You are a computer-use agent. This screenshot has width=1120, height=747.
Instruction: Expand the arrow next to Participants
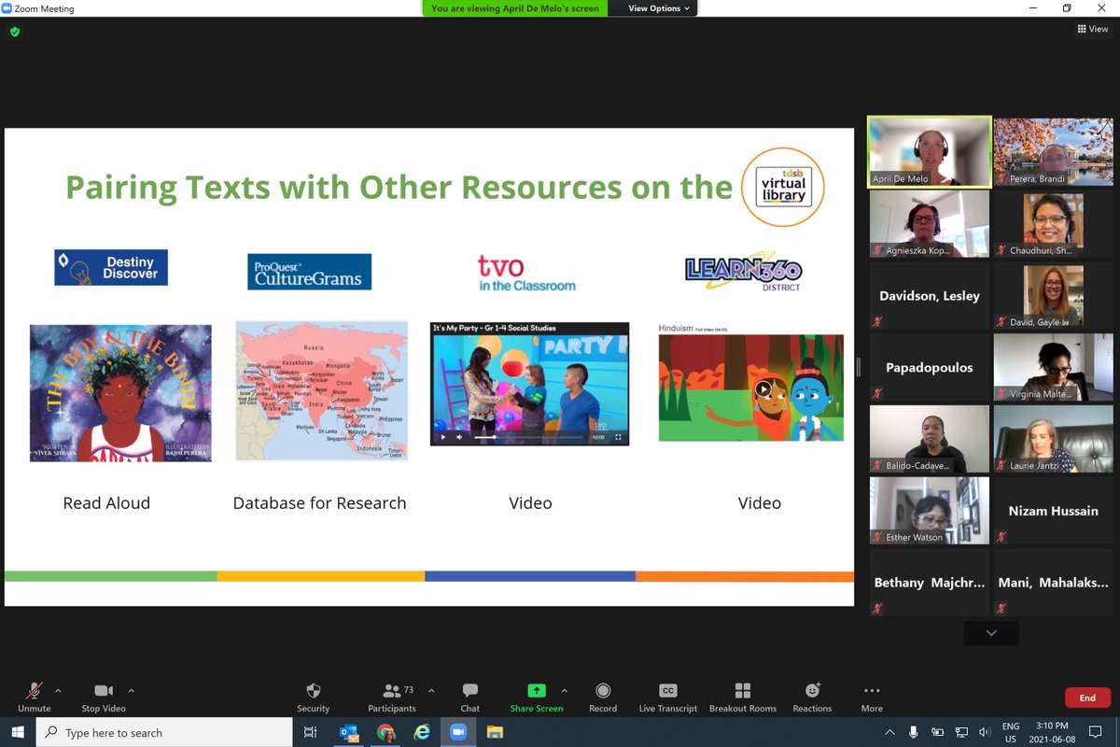coord(431,691)
